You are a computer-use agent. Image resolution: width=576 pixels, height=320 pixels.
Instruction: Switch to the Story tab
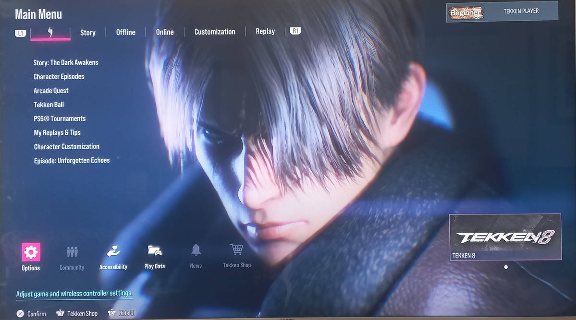pyautogui.click(x=88, y=33)
